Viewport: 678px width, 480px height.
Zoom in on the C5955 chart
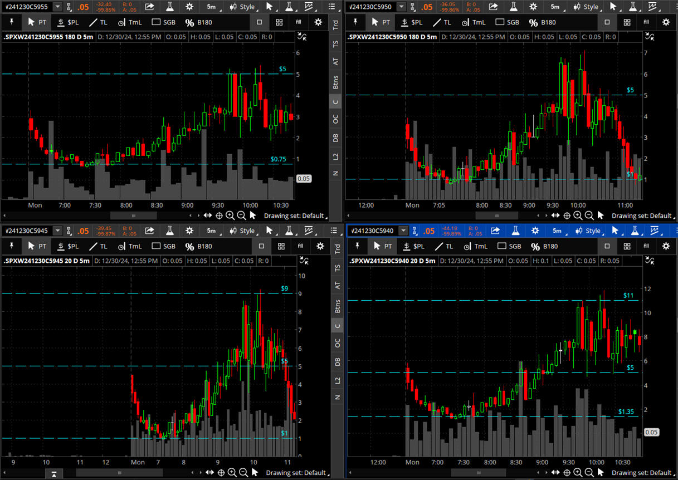tap(230, 215)
